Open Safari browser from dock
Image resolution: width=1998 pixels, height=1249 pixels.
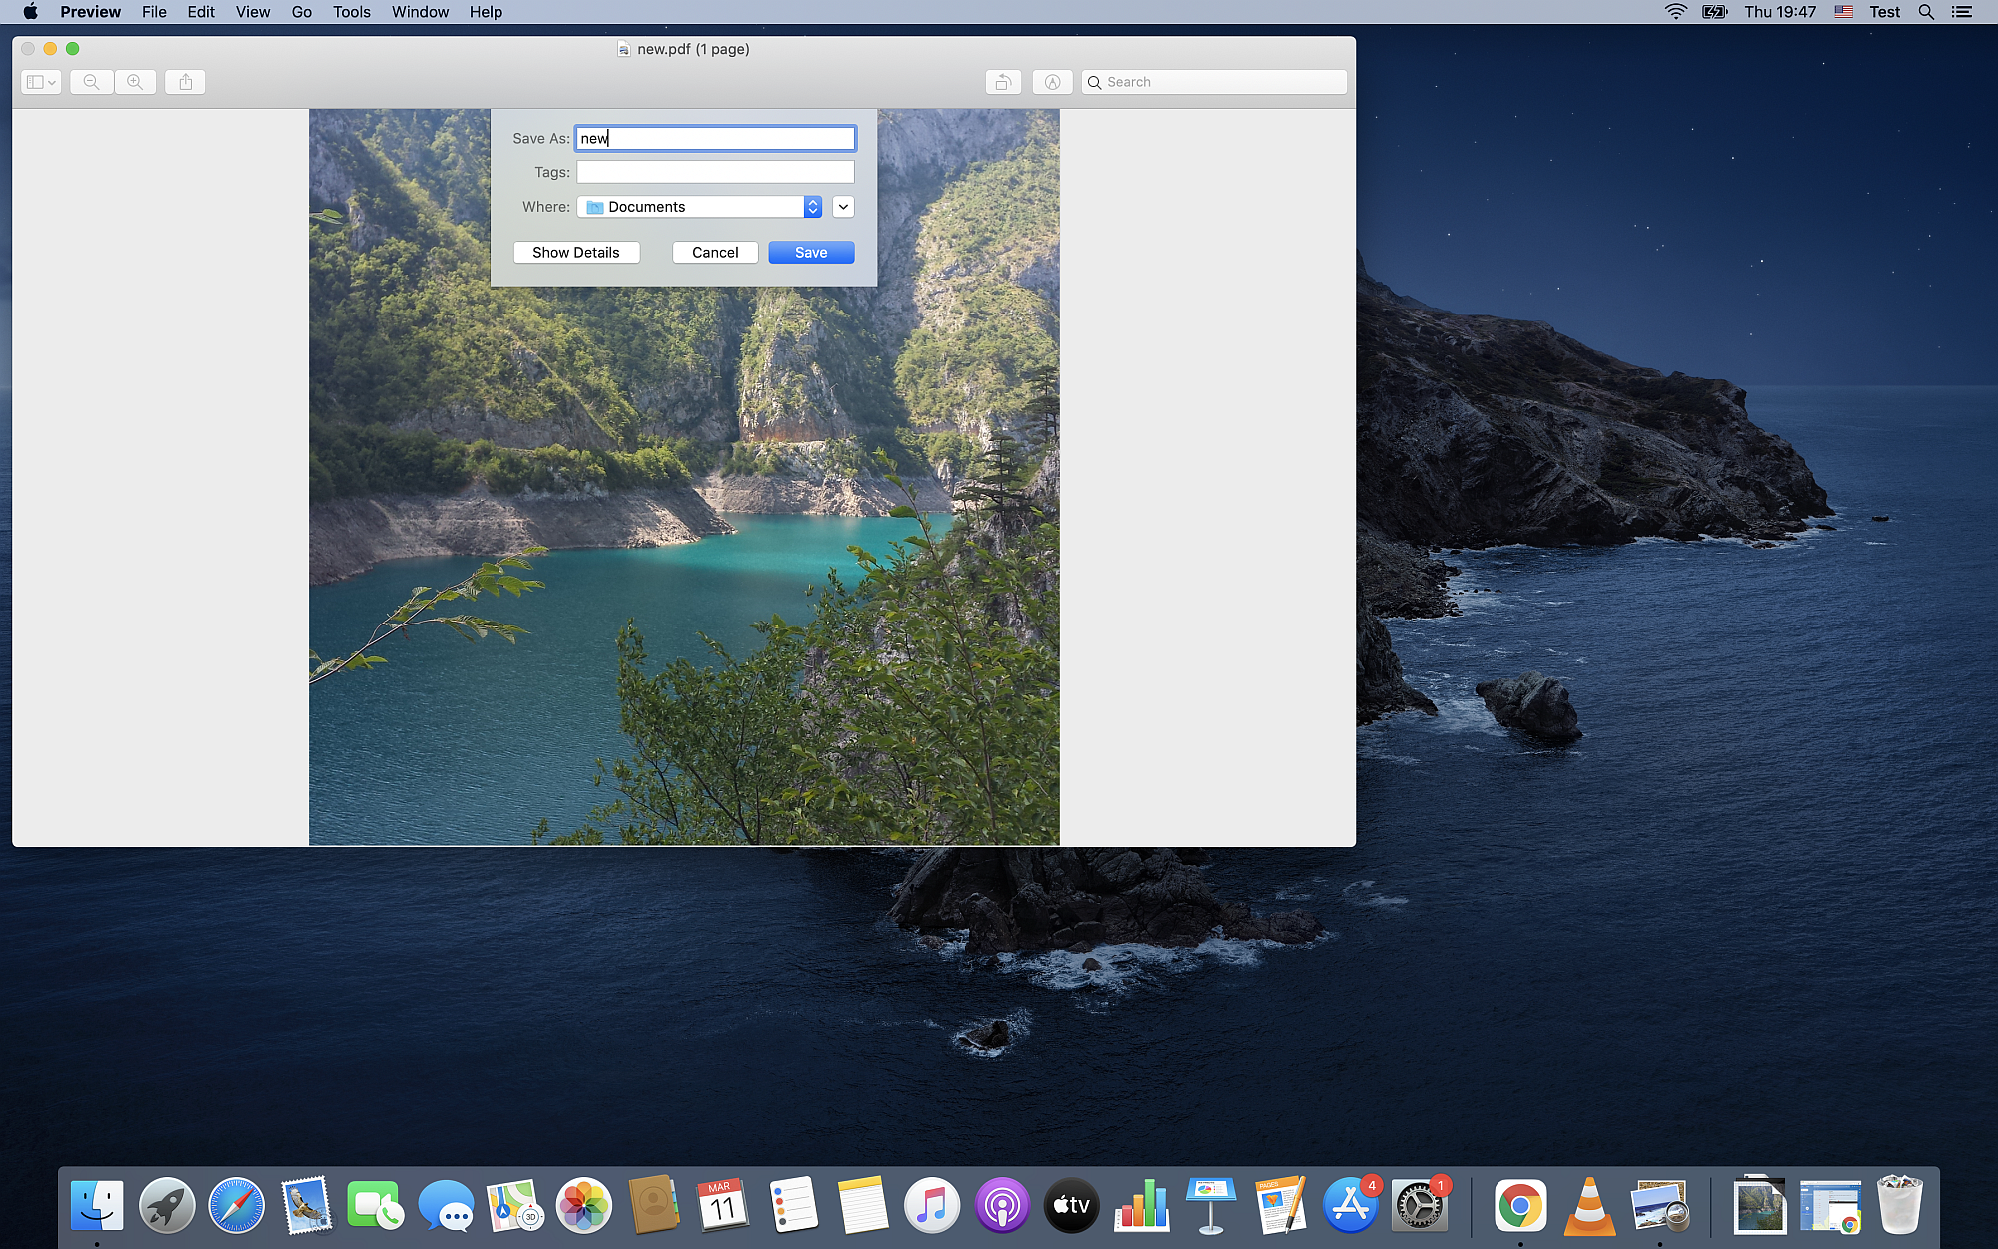coord(235,1206)
